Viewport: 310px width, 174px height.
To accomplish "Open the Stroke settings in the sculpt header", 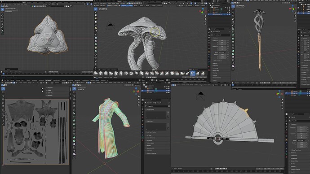I will (x=148, y=5).
